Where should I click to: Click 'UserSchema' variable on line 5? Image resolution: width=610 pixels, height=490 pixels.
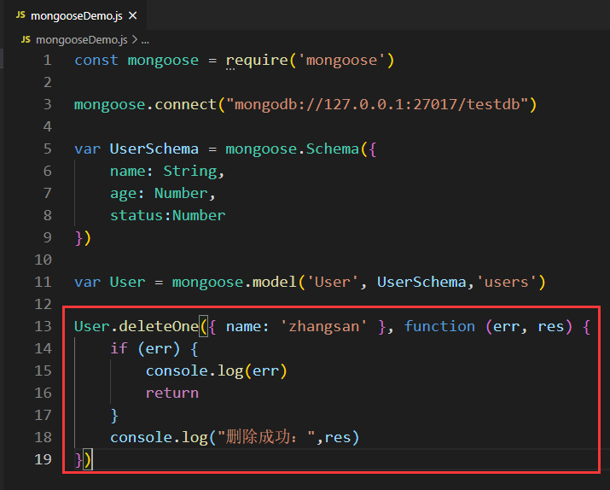click(x=154, y=149)
